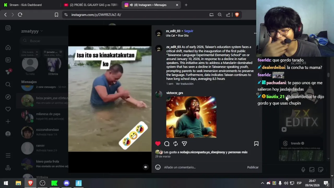The image size is (334, 188).
Task: Open zx_edit_03 profile from post header
Action: click(173, 31)
